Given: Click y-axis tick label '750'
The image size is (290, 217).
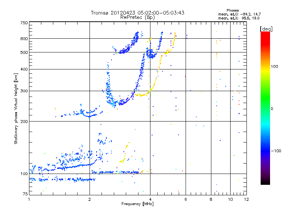Looking at the screenshot, I should coord(24,23).
